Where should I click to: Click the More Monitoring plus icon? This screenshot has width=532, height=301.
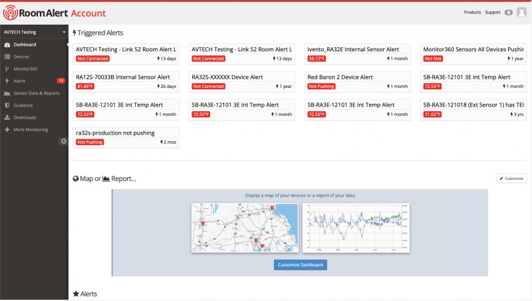(7, 129)
